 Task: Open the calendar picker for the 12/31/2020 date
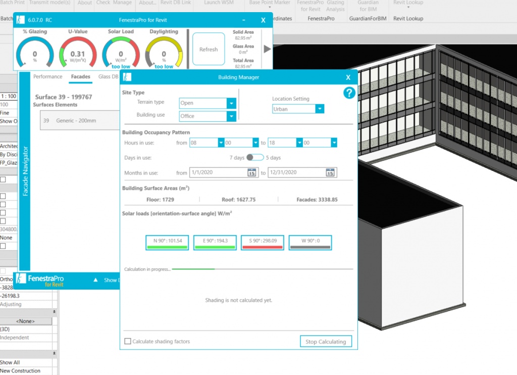pyautogui.click(x=330, y=172)
